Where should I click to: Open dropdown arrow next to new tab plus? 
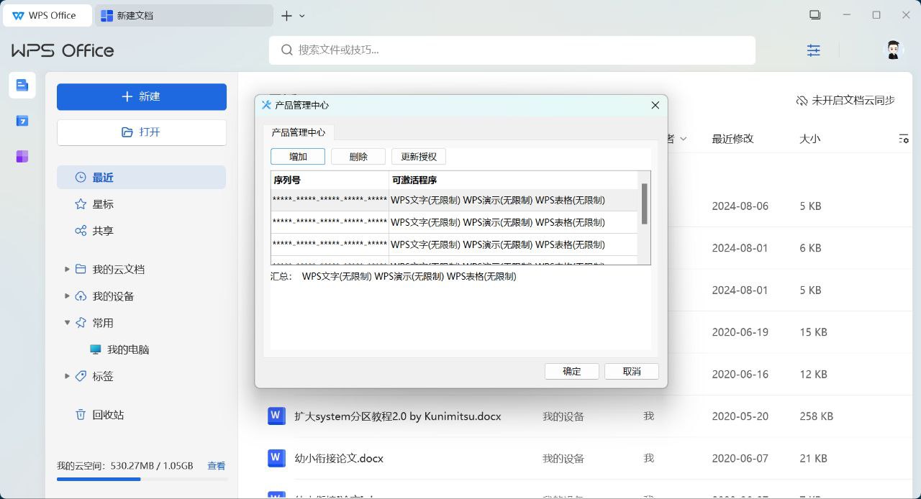click(302, 16)
